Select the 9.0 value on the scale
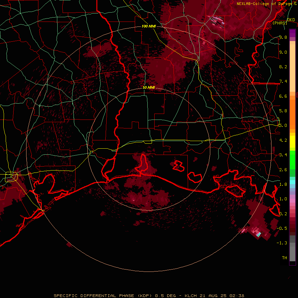Image resolution: width=298 pixels, height=298 pixels. pyautogui.click(x=283, y=52)
